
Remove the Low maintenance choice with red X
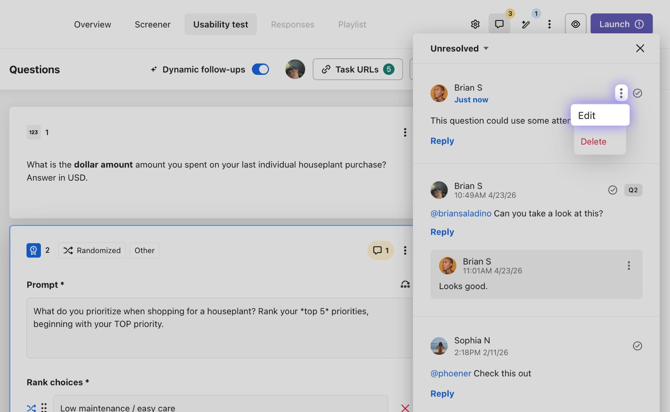pyautogui.click(x=405, y=407)
